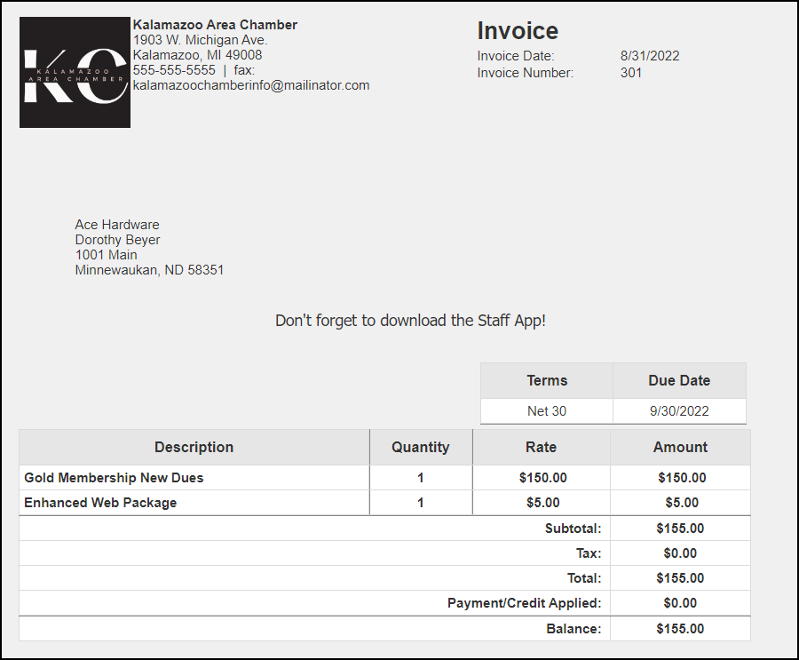This screenshot has width=799, height=660.
Task: Click the Staff App download reminder message
Action: [410, 321]
